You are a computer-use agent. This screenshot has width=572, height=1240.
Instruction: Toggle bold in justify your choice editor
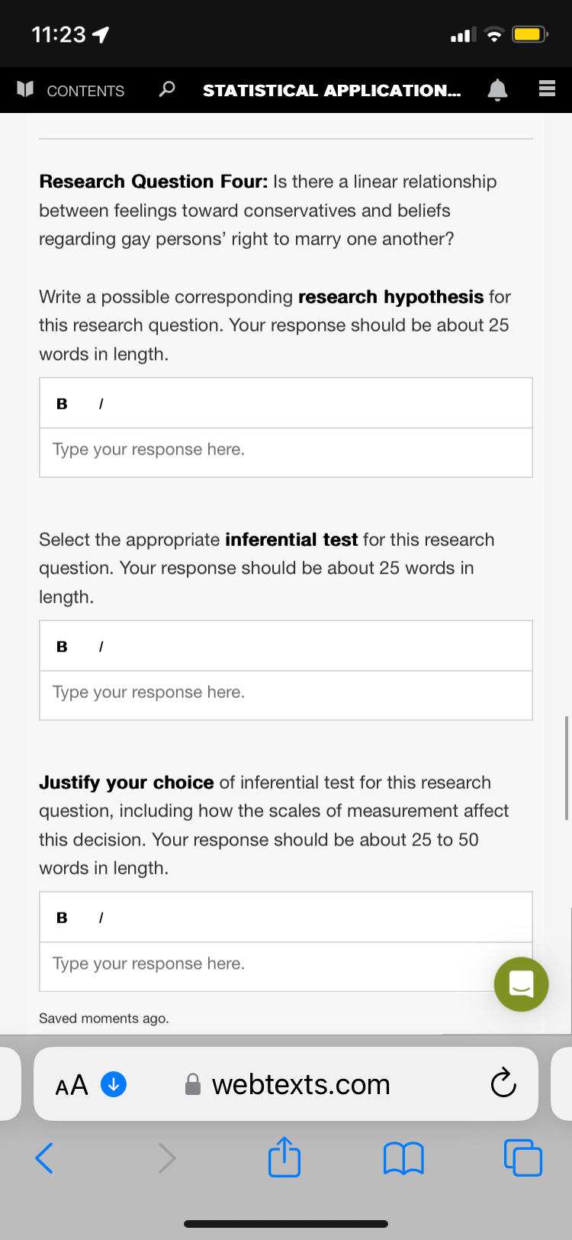coord(62,918)
